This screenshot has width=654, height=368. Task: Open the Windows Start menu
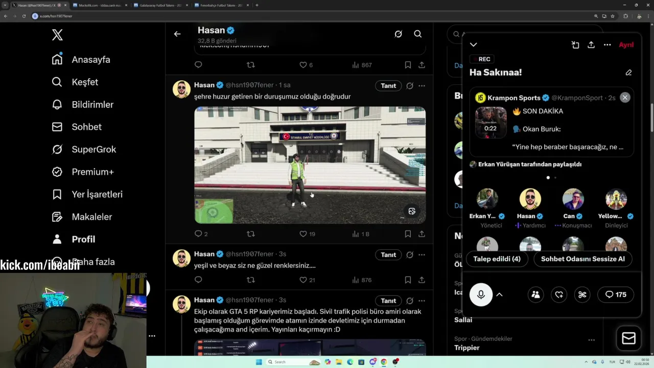259,362
